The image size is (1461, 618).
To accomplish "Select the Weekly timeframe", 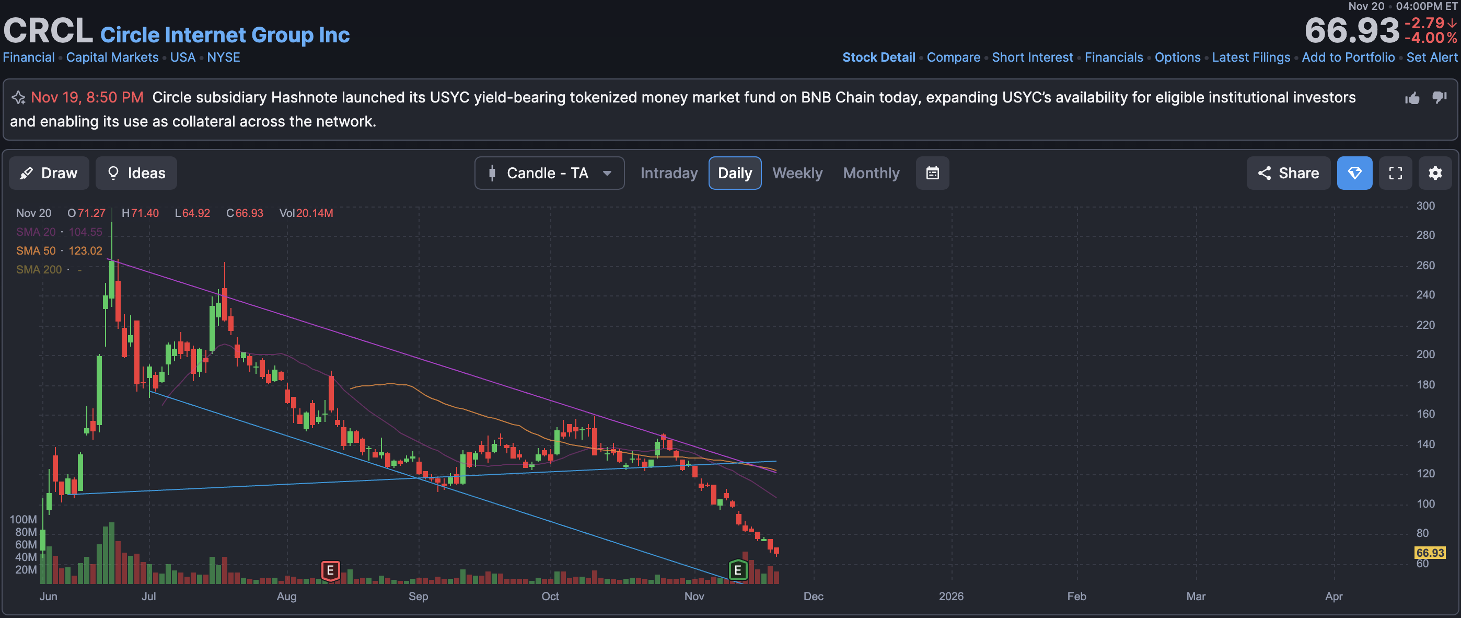I will (797, 173).
